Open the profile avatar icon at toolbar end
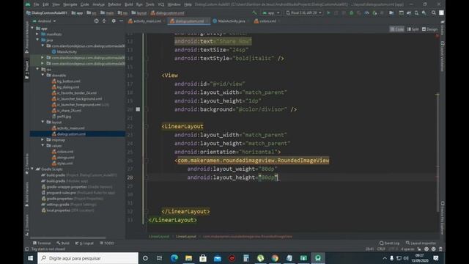The height and width of the screenshot is (264, 469). tap(441, 13)
